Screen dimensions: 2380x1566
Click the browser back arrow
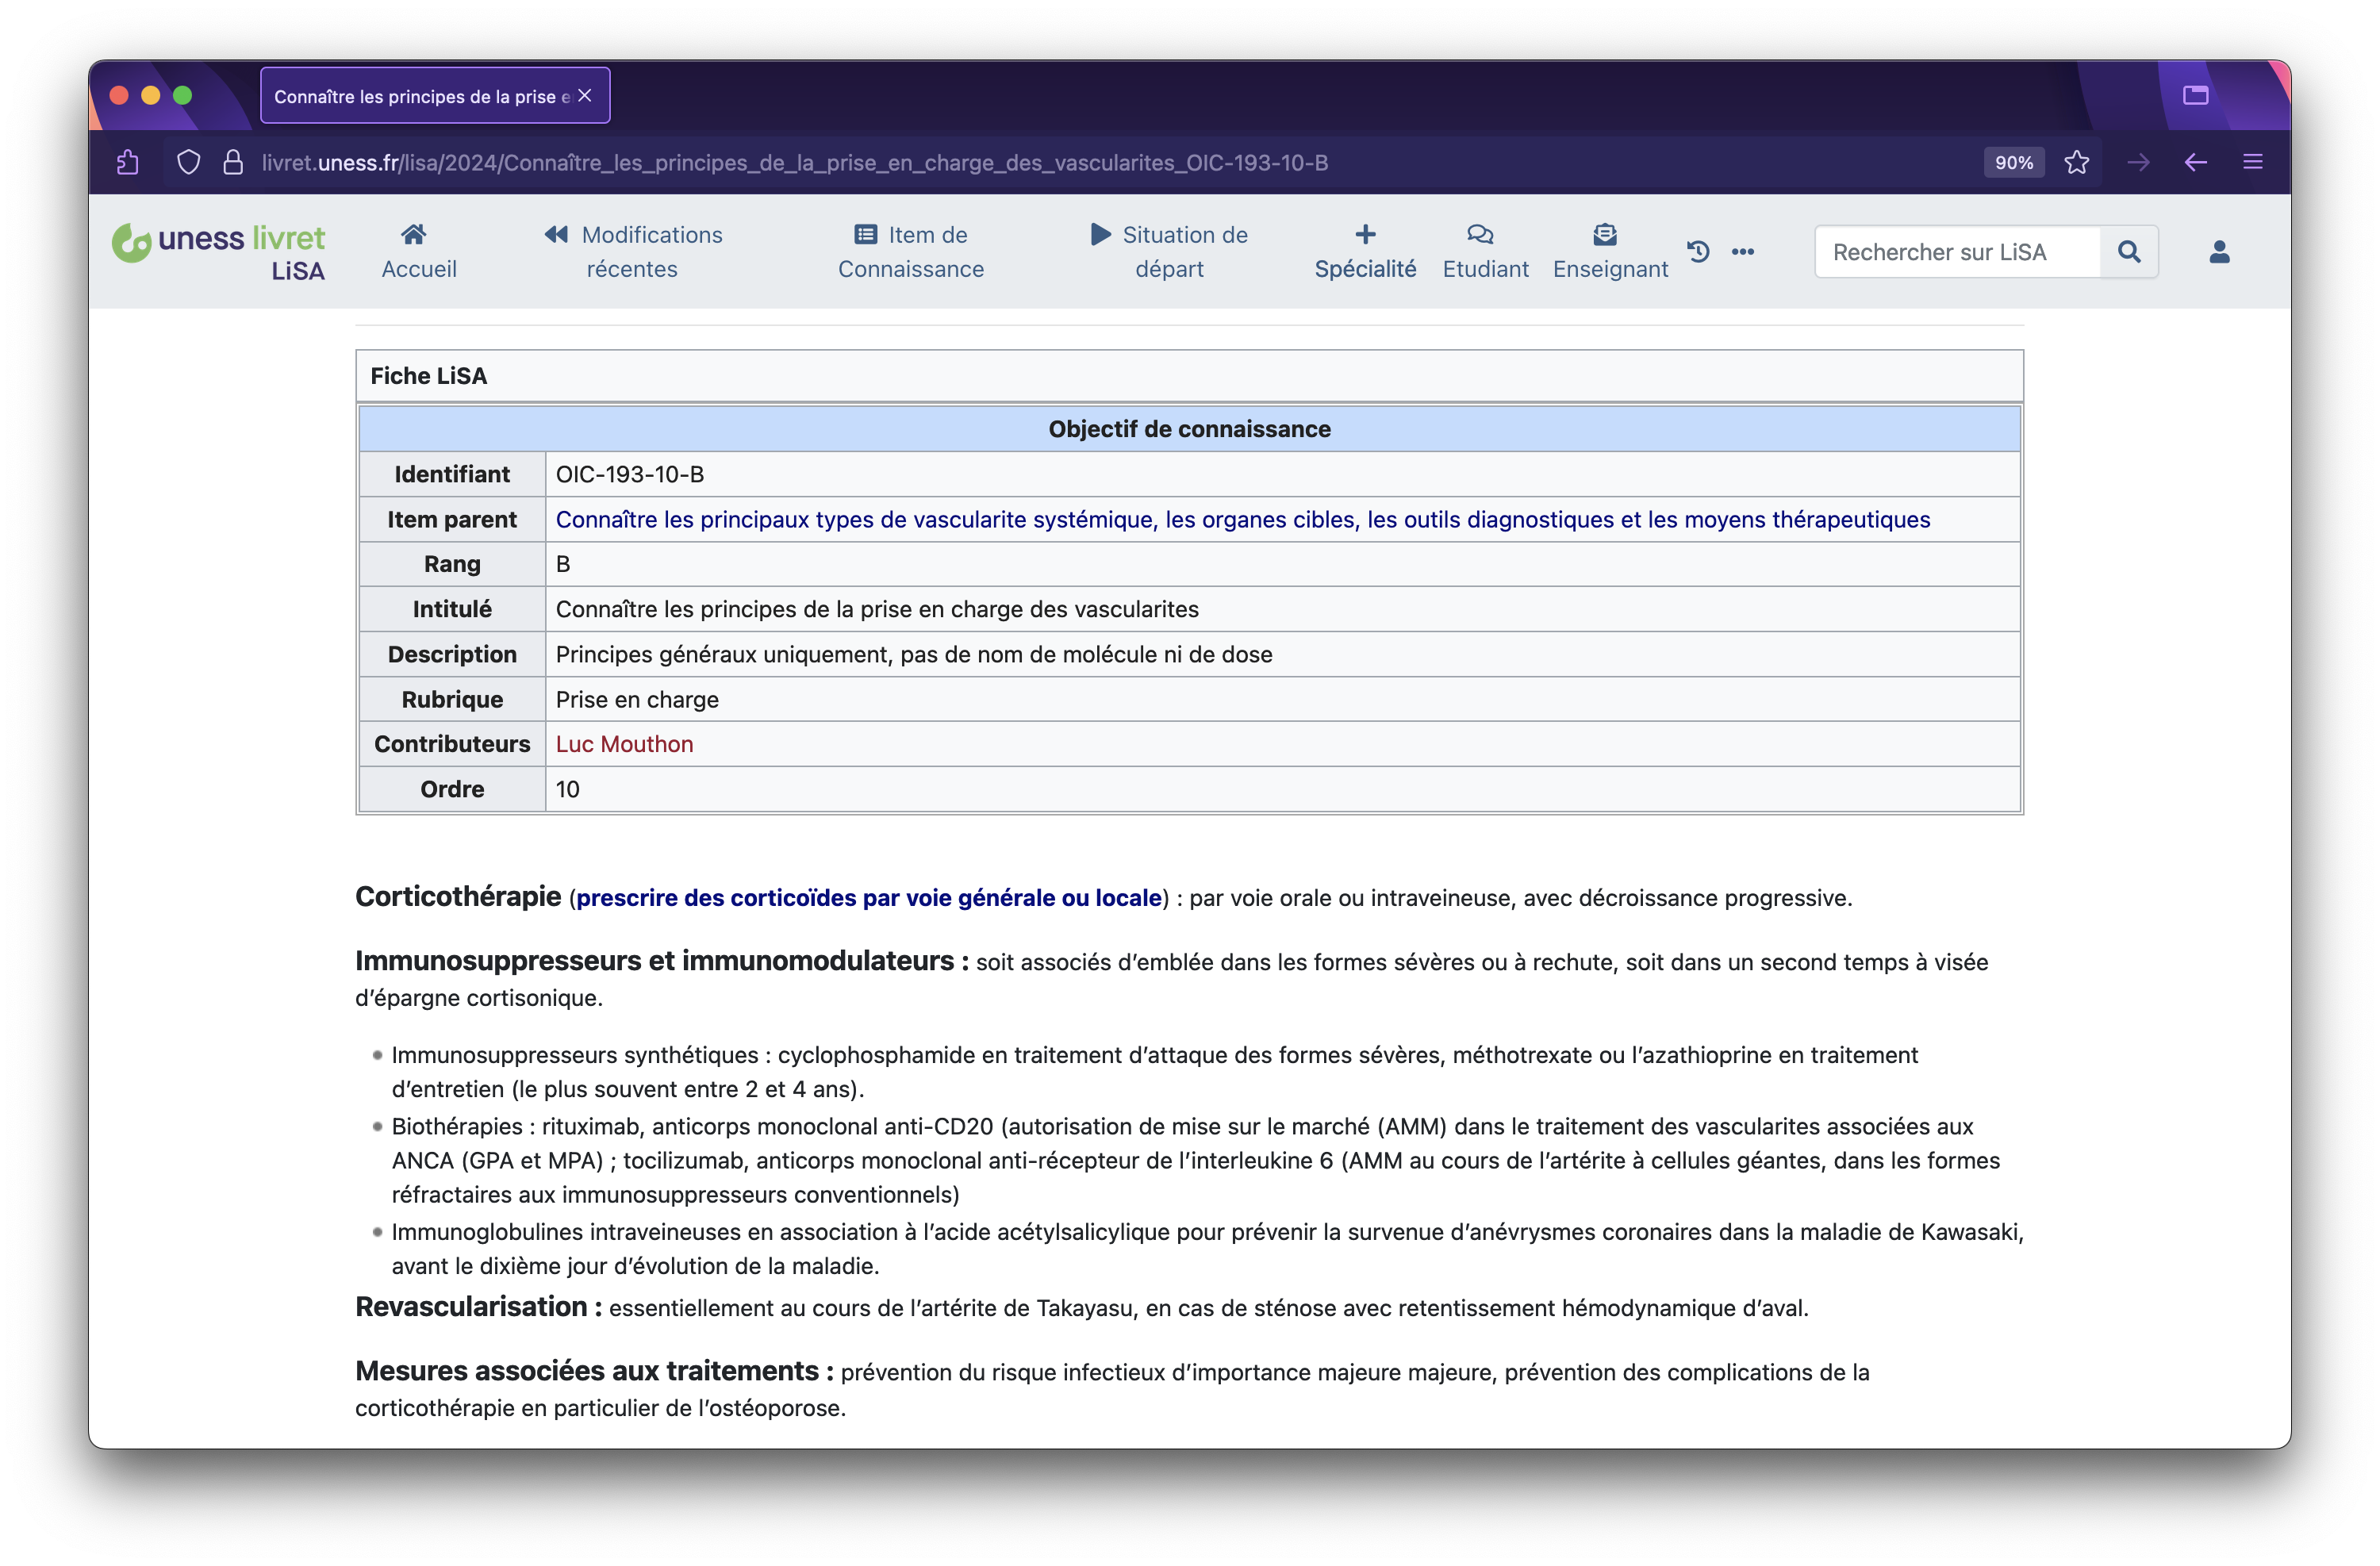[x=2195, y=162]
